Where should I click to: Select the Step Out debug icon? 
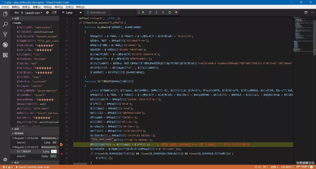(x=163, y=12)
